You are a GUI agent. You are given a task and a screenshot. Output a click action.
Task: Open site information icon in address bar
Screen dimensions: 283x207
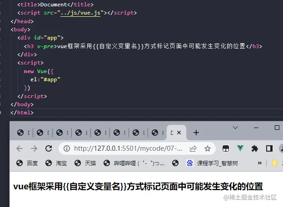(67, 148)
